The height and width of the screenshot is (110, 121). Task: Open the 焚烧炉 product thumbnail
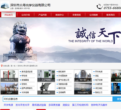[9, 89]
